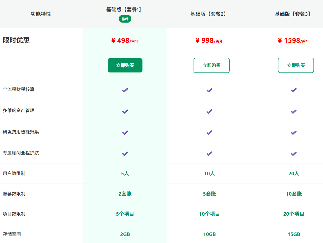Click the 限时优惠 row label
Image resolution: width=323 pixels, height=243 pixels.
[16, 40]
